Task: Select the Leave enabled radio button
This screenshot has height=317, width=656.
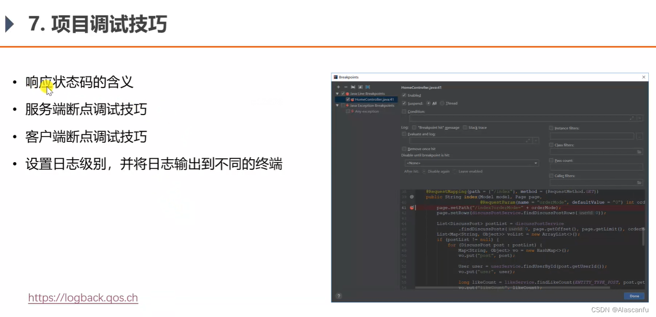Action: [x=455, y=171]
